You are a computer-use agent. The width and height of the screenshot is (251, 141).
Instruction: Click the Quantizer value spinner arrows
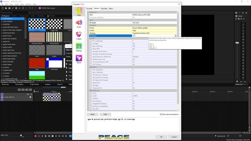176,36
